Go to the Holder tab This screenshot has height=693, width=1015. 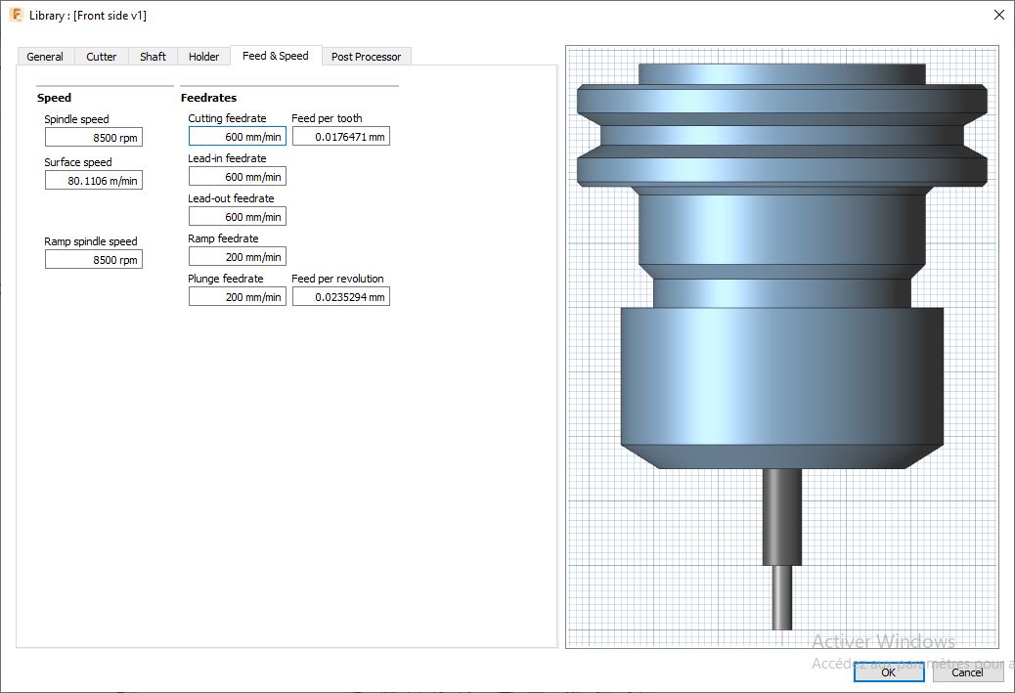point(204,57)
